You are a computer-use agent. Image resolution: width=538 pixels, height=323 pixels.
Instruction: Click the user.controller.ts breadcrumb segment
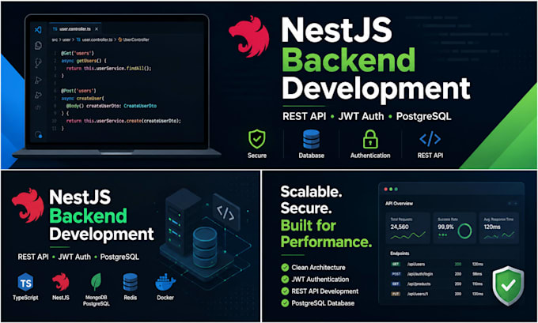pos(94,39)
